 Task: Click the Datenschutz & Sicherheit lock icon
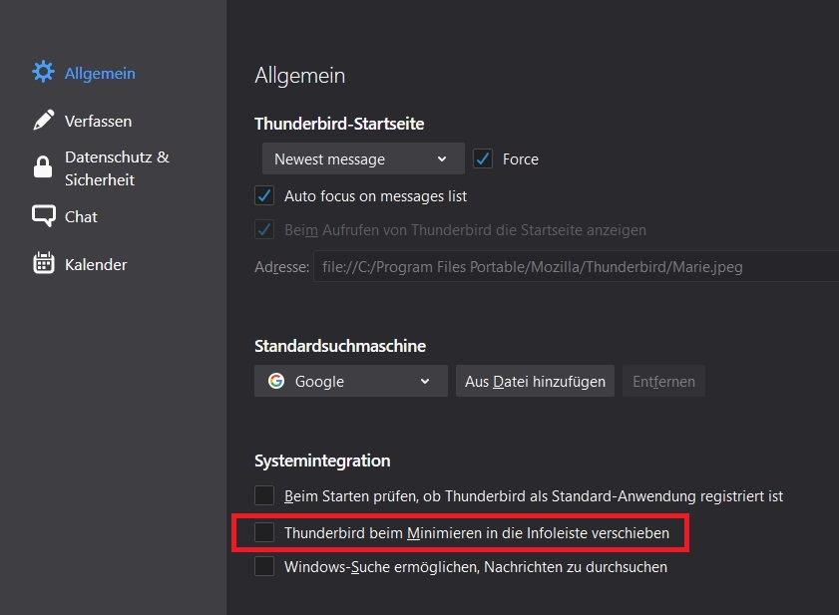click(43, 167)
